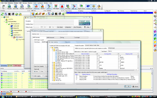The image size is (157, 98).
Task: Click the MIB Bar toolbar icon
Action: [42, 7]
